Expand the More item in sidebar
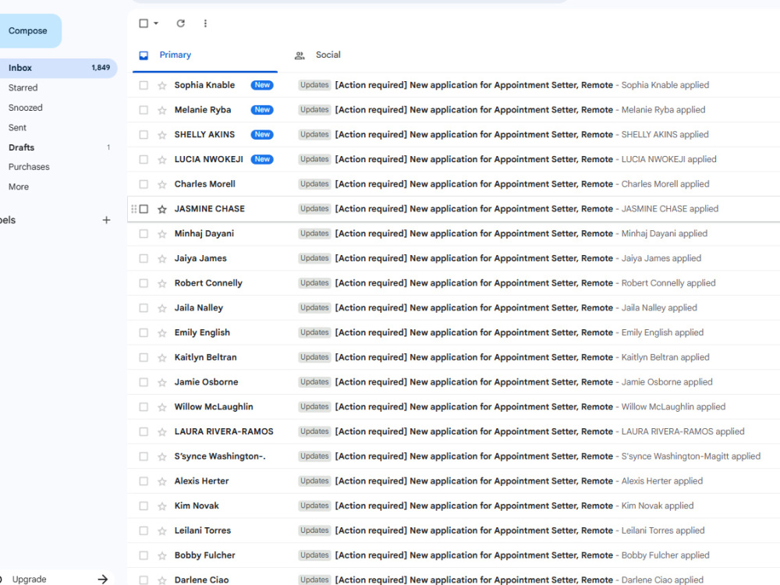The width and height of the screenshot is (780, 585). (x=19, y=187)
